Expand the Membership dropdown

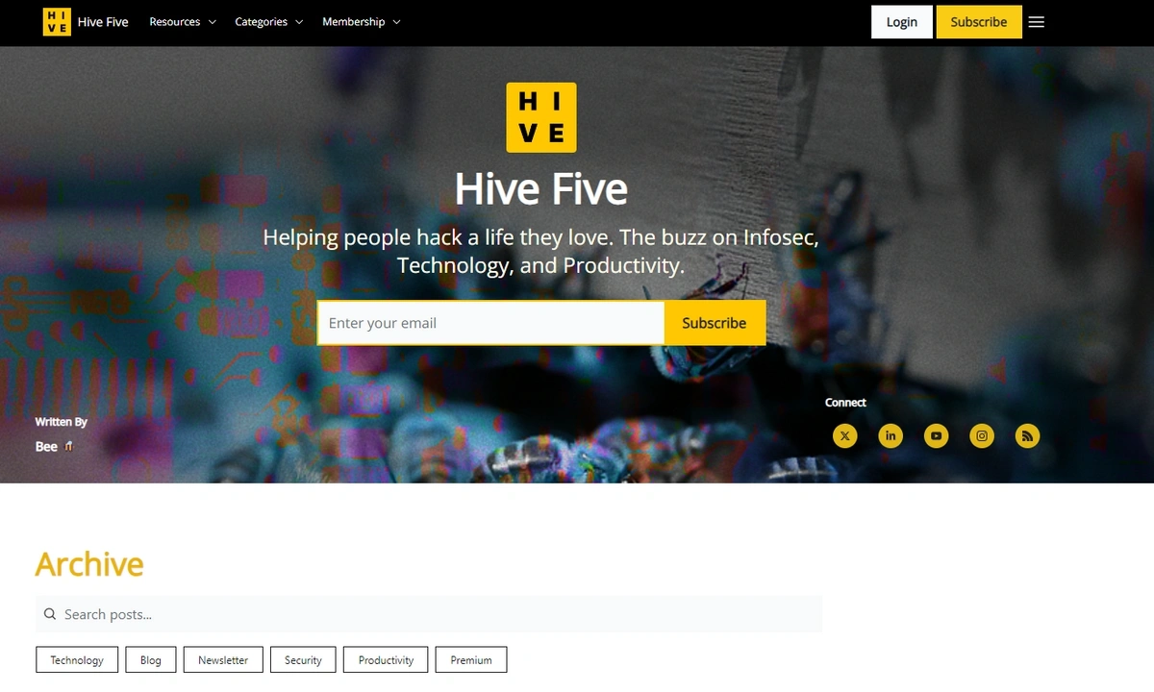pyautogui.click(x=362, y=22)
